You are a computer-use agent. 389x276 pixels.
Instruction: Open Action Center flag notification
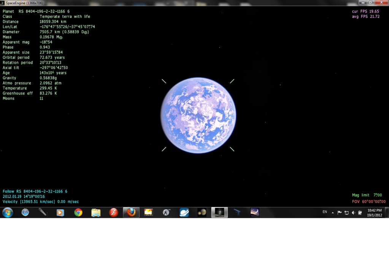point(340,213)
